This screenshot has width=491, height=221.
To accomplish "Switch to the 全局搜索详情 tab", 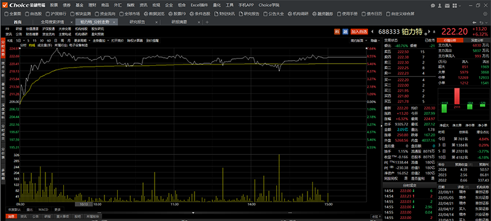I will pyautogui.click(x=52, y=22).
